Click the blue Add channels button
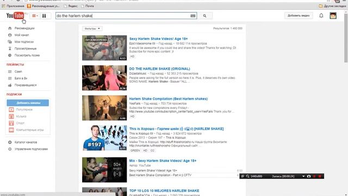Screen dimensions: 348x196 click(x=28, y=103)
